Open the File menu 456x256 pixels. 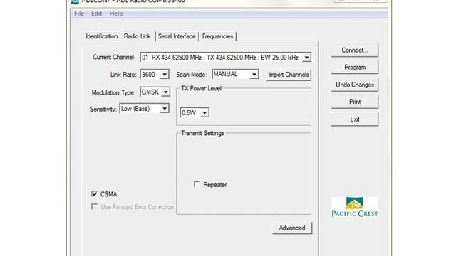pyautogui.click(x=79, y=14)
